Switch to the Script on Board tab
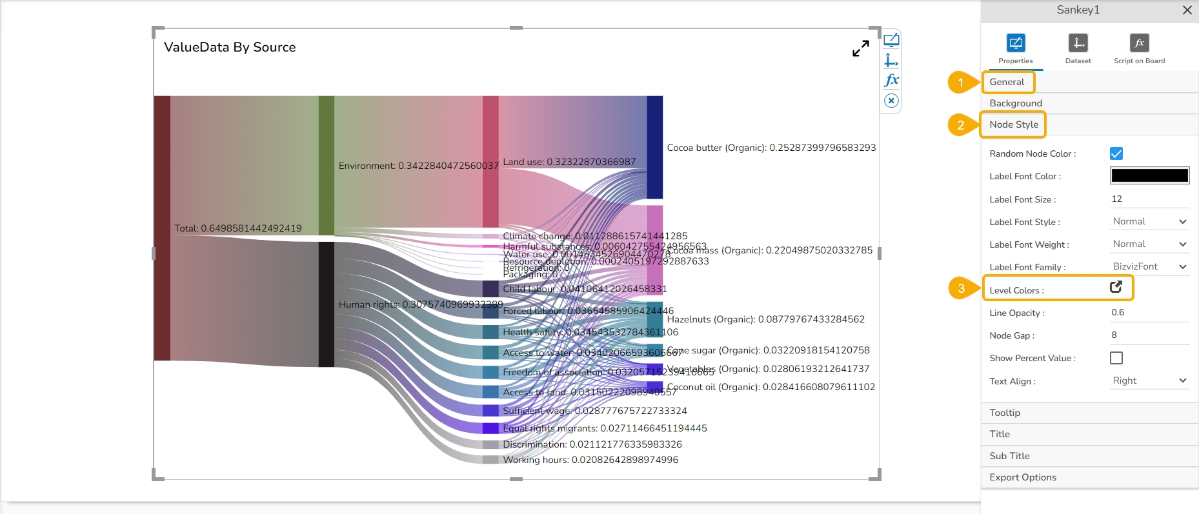 tap(1139, 49)
